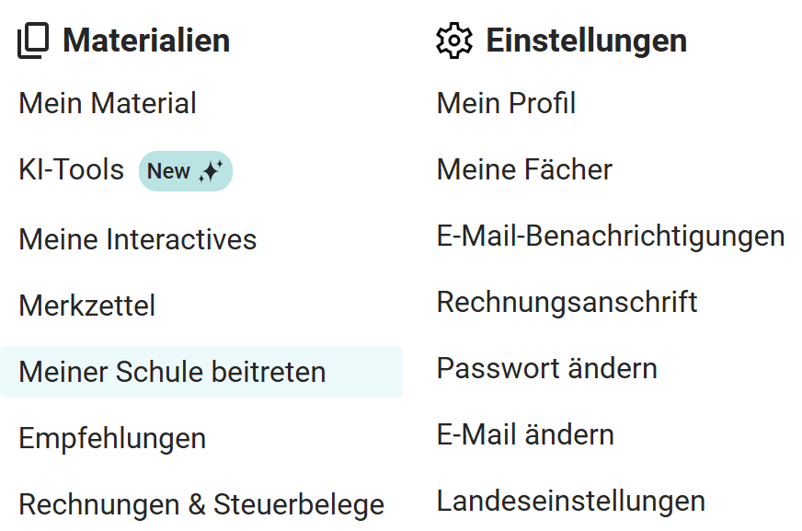Open Mein Material
The image size is (802, 531).
(108, 103)
